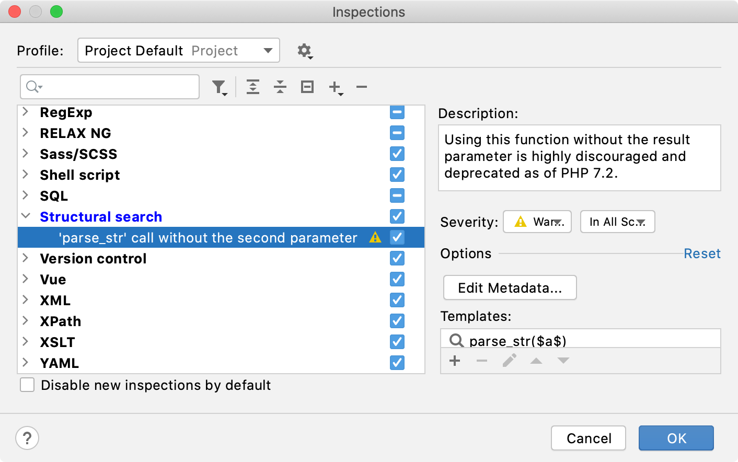The height and width of the screenshot is (462, 738).
Task: Move template up with the arrow icon
Action: pos(536,361)
